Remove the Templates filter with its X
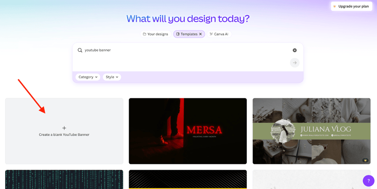 (200, 34)
